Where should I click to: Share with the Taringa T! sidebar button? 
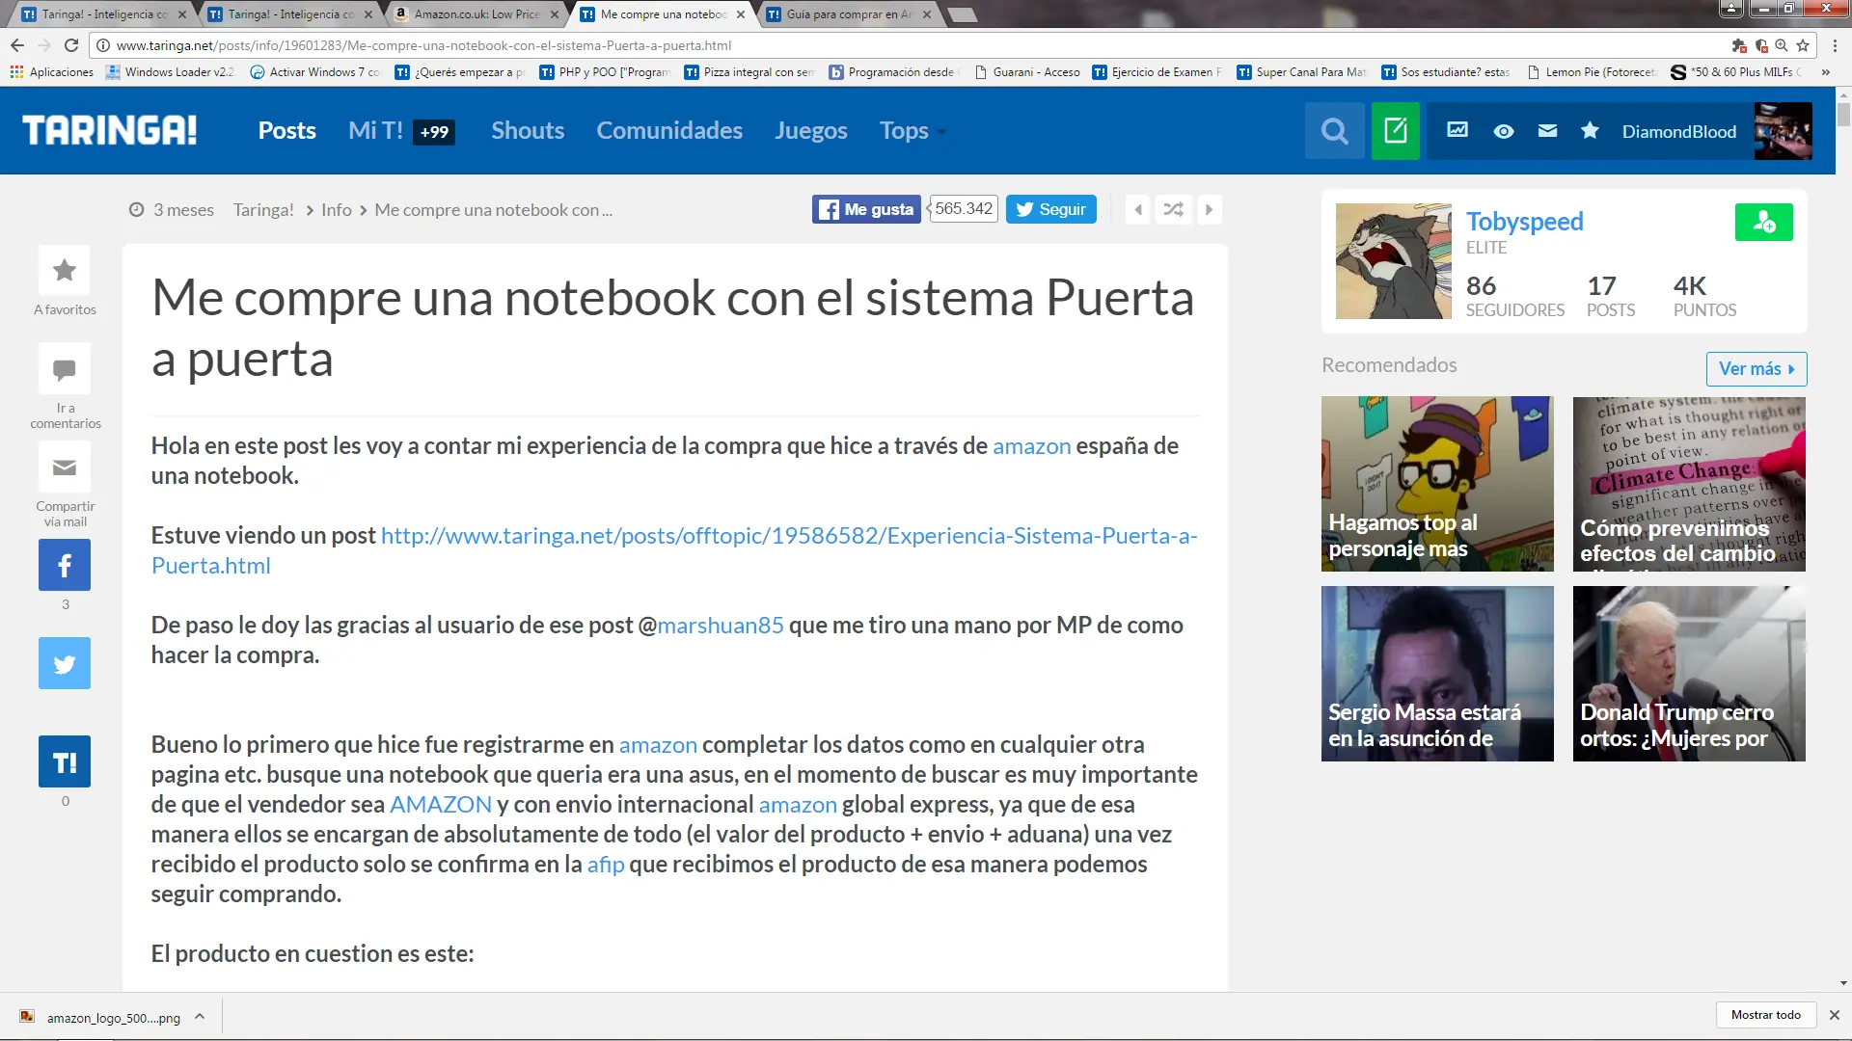pyautogui.click(x=65, y=761)
